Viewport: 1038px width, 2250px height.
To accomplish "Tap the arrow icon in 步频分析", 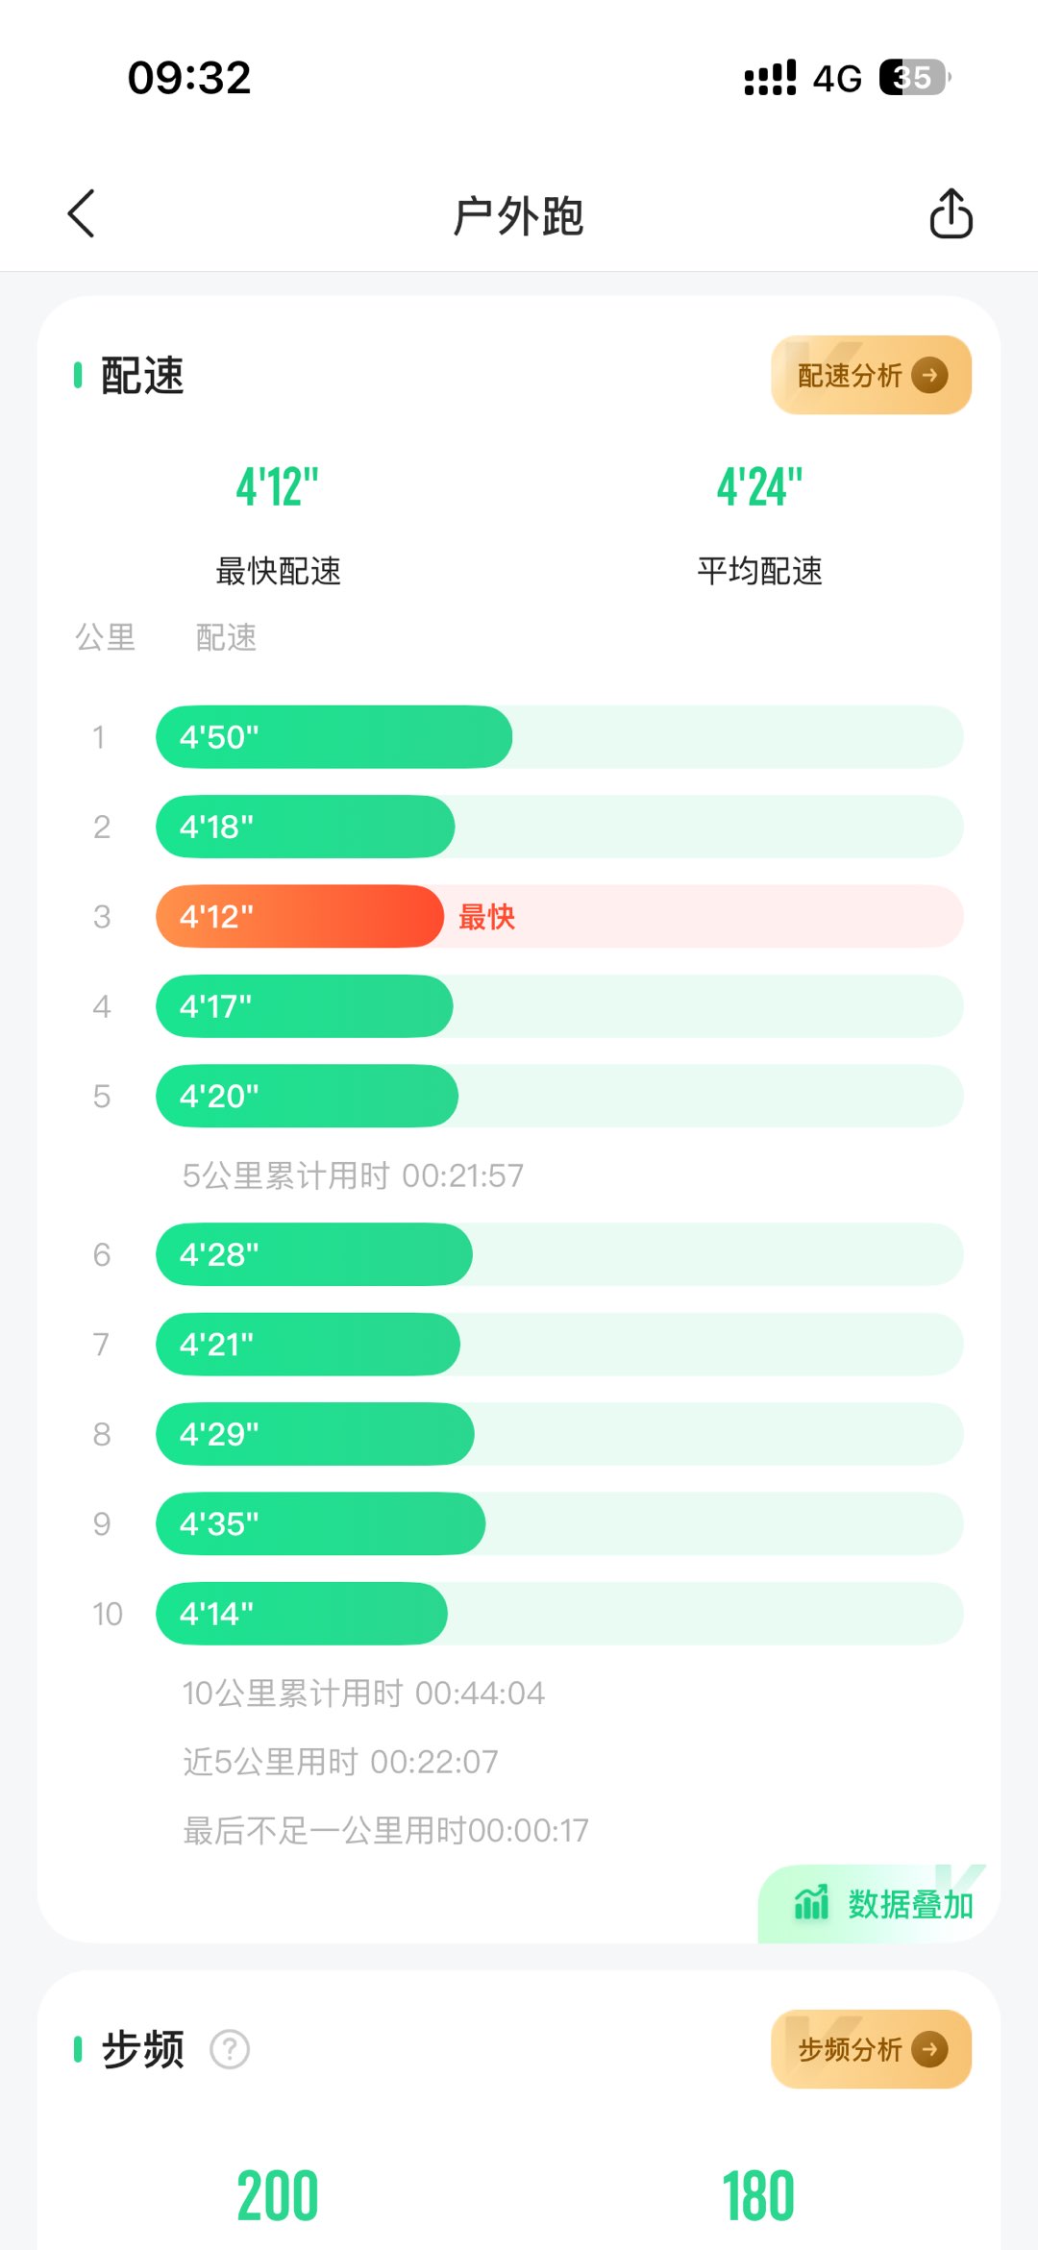I will (x=929, y=2050).
